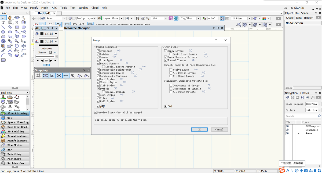Open the File menu
The width and height of the screenshot is (322, 173).
[8, 8]
